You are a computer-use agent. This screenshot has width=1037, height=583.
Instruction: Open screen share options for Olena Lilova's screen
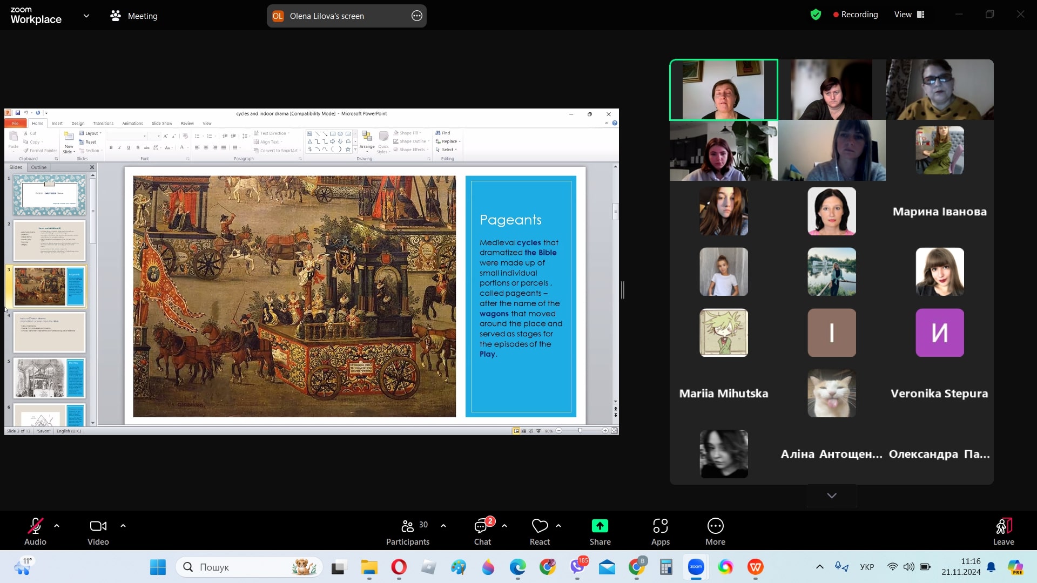(417, 16)
